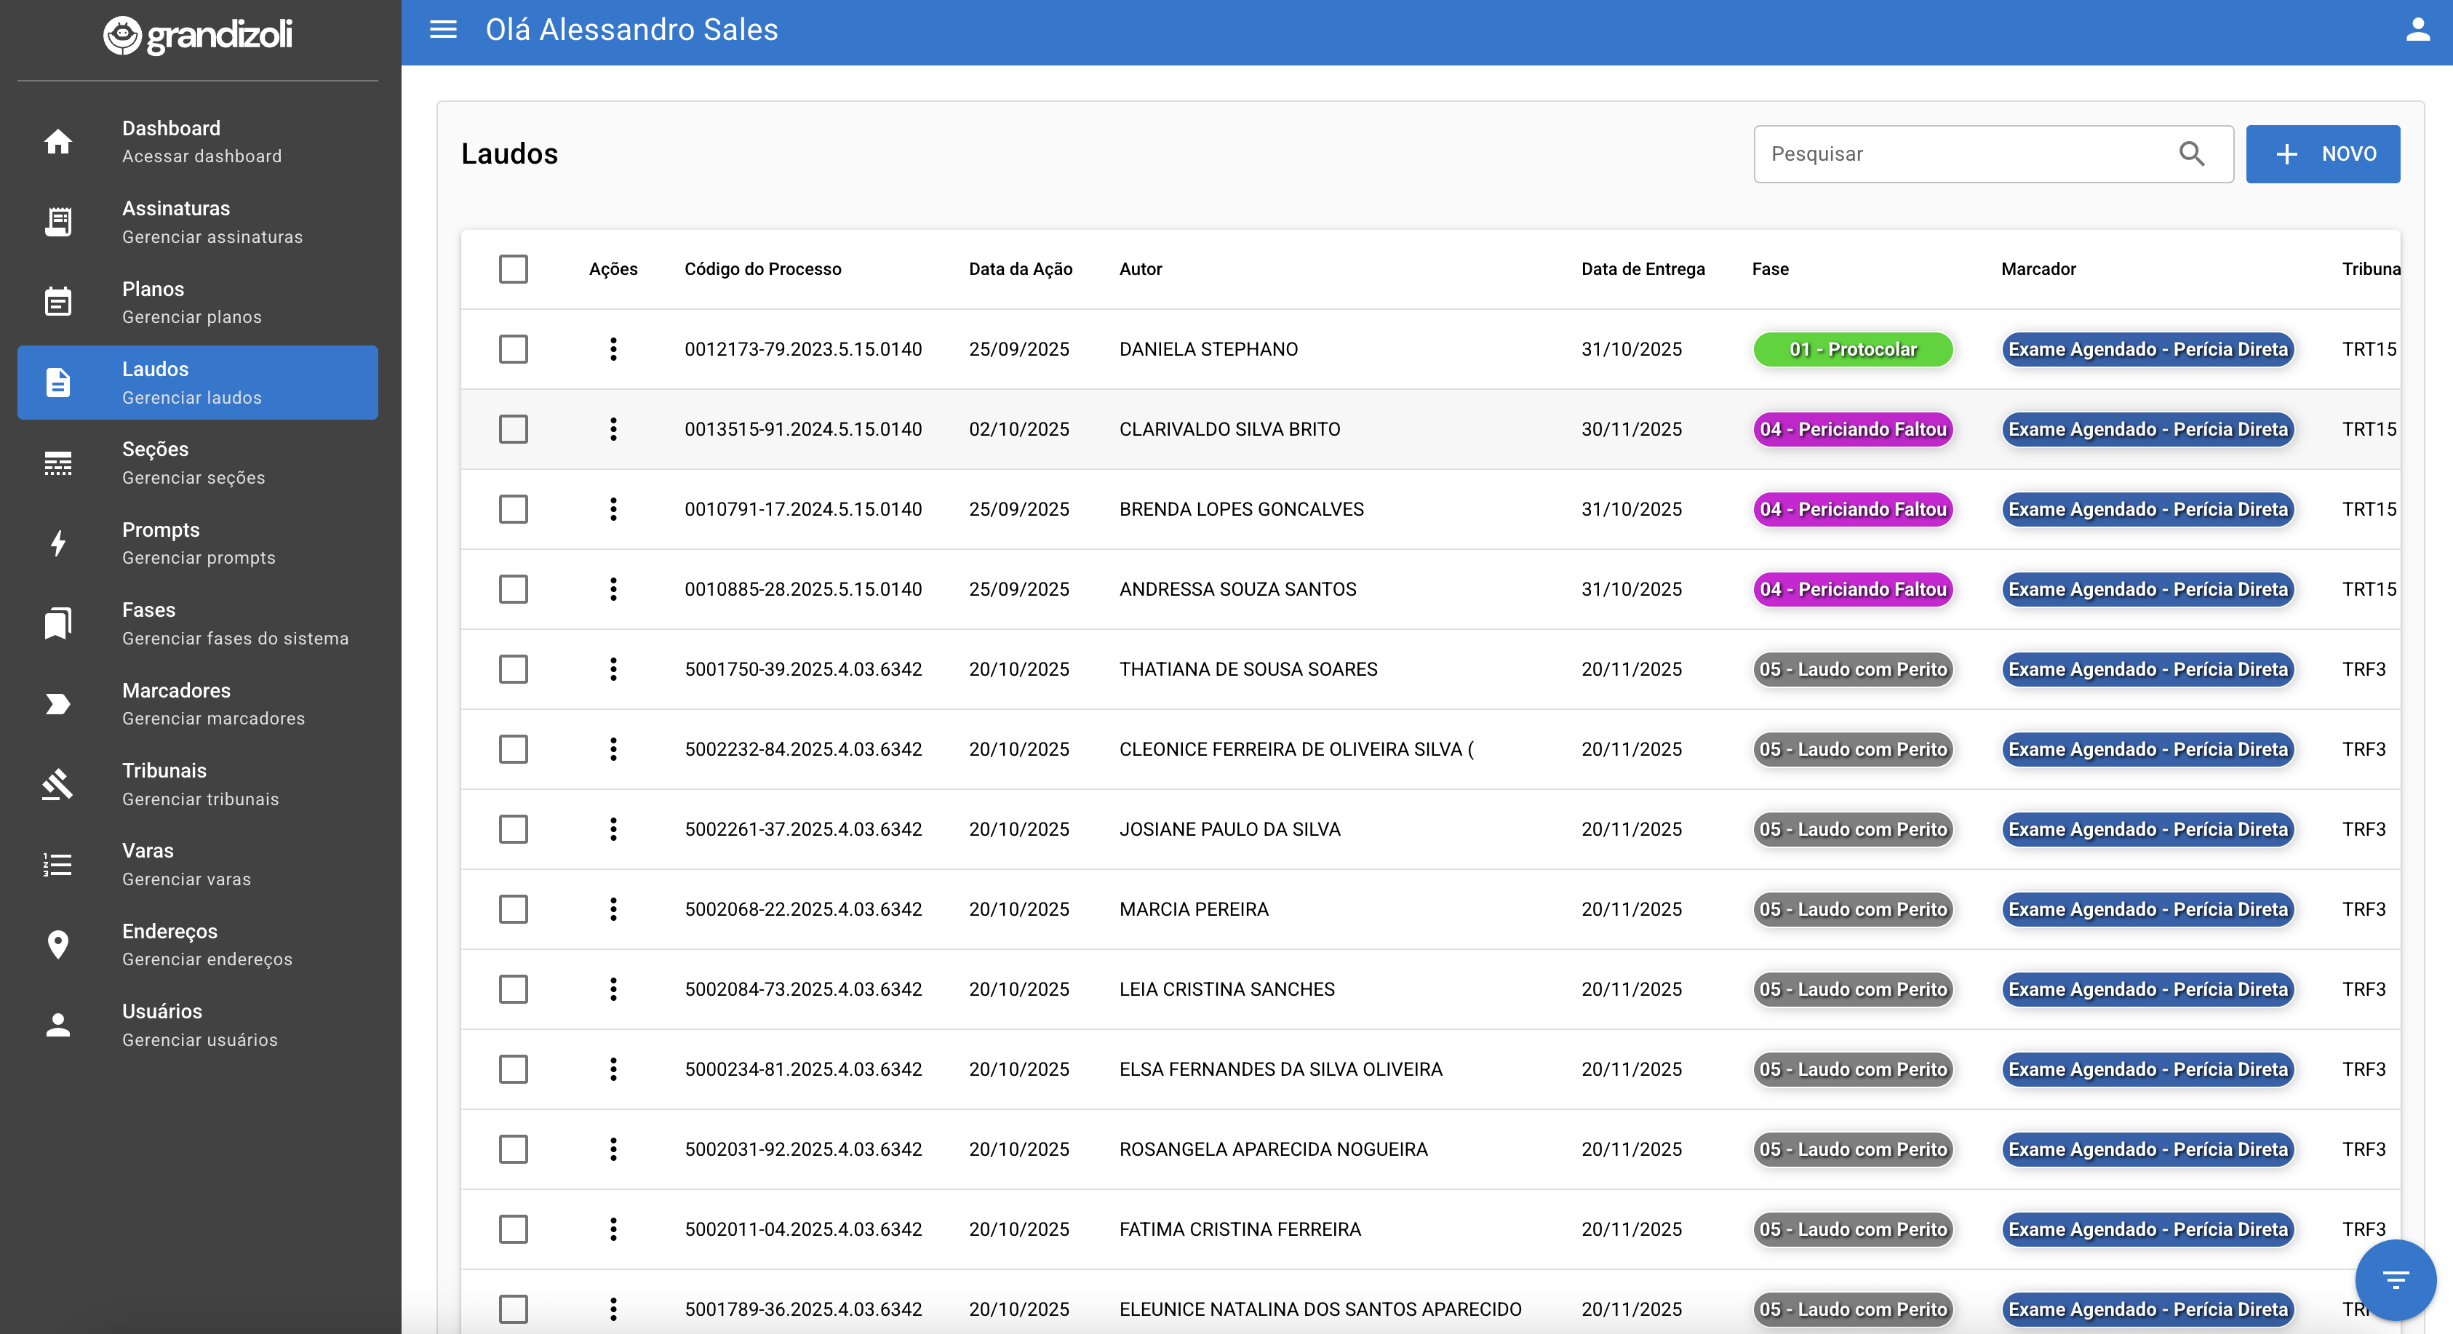The height and width of the screenshot is (1334, 2453).
Task: Open the floating filter button
Action: pyautogui.click(x=2395, y=1279)
